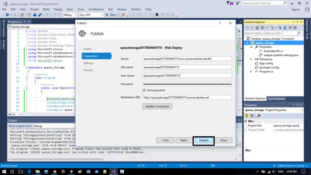Screen dimensions: 311x175
Task: Select the Preview step in Publish wizard
Action: tap(88, 70)
